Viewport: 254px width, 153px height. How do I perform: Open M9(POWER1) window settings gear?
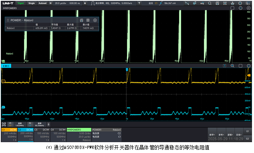click(x=240, y=8)
